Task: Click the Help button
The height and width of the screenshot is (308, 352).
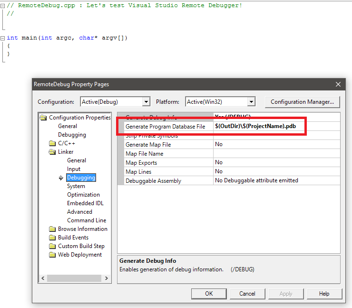Action: (324, 294)
